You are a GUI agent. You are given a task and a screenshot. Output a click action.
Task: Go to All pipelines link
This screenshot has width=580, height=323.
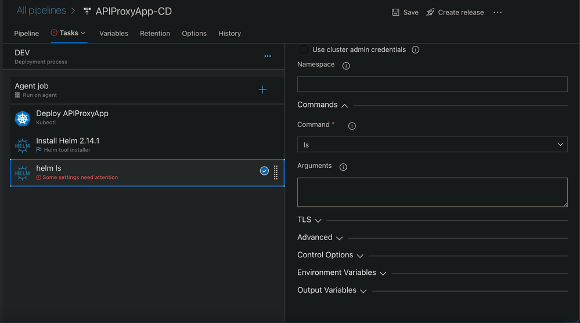click(x=41, y=10)
